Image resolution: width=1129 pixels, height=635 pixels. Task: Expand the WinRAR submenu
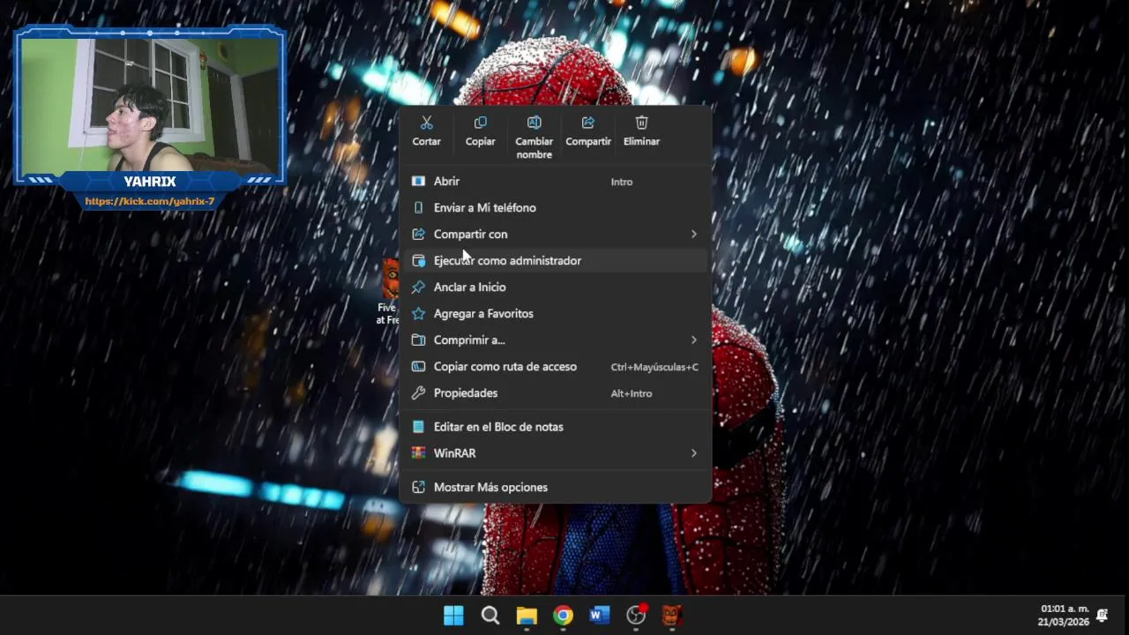pos(556,453)
